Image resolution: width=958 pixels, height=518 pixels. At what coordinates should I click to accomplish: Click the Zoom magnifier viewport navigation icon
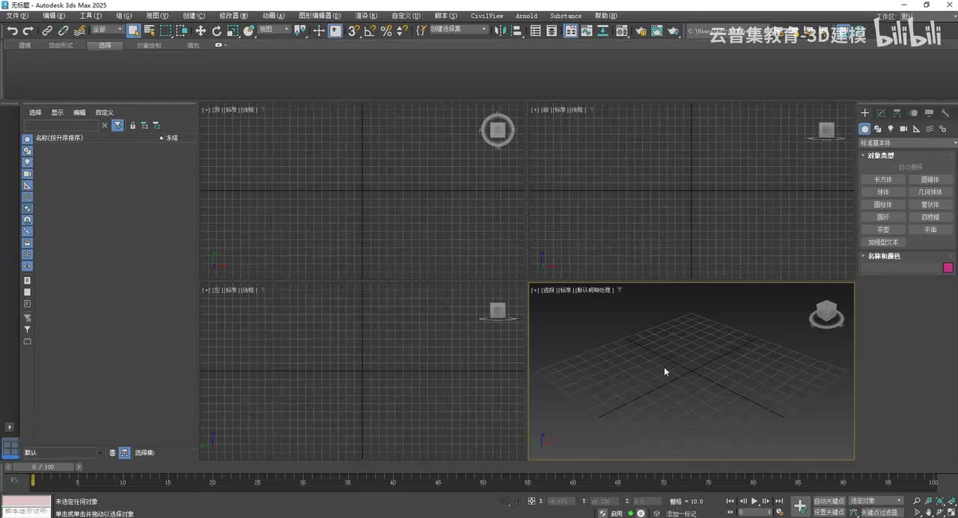tap(916, 501)
